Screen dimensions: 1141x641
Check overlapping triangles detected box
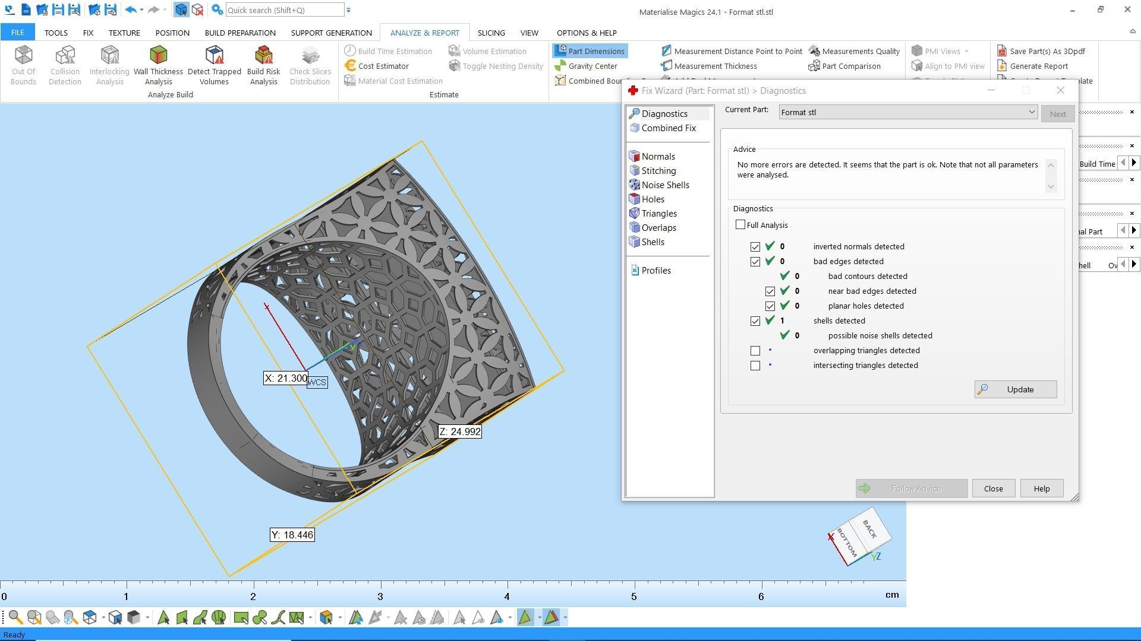(x=755, y=351)
